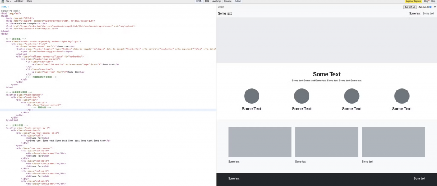Click the active dark Some text nav link

[415, 13]
